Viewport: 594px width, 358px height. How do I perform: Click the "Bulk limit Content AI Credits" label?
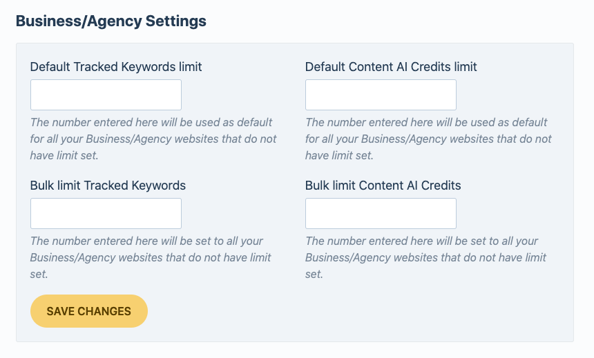click(x=383, y=186)
